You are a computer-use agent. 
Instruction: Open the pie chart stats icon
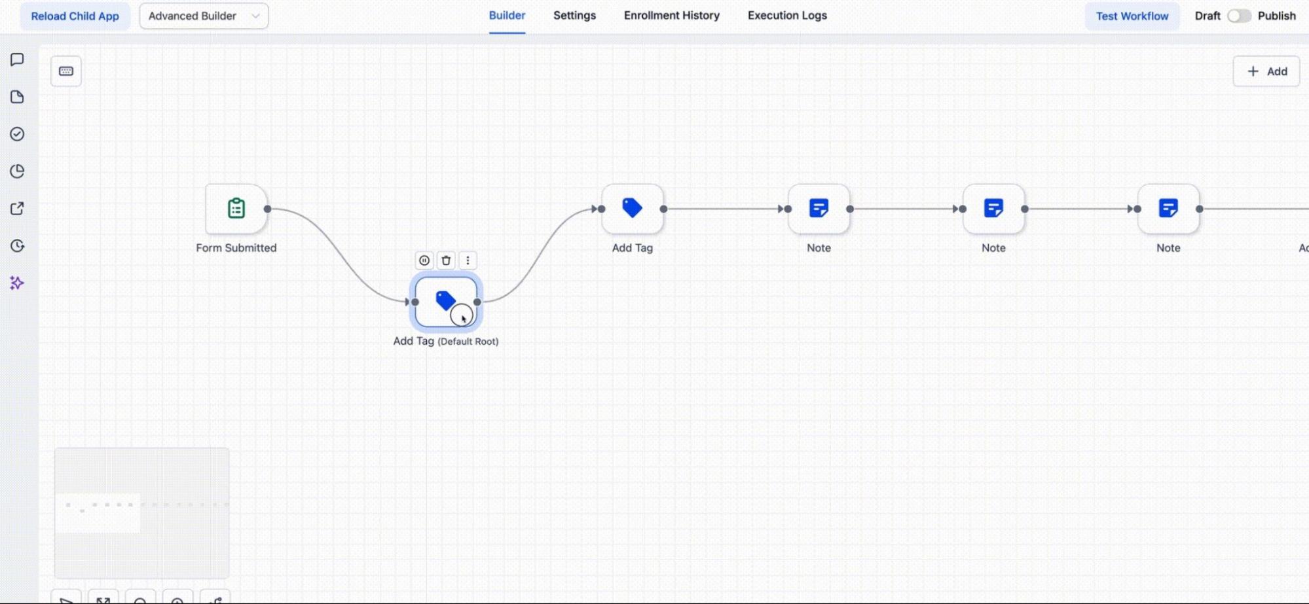point(17,171)
